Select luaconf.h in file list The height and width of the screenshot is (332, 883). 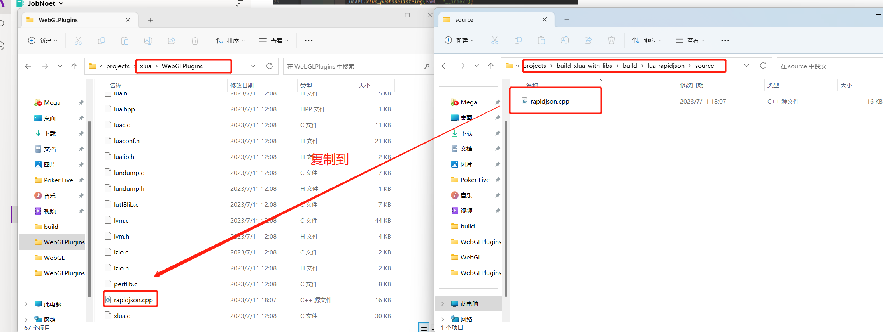126,141
